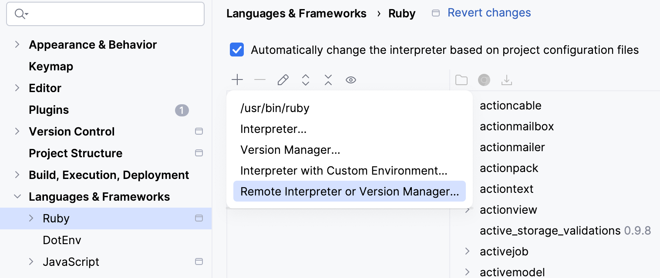Click the folder icon above the gems list
The height and width of the screenshot is (278, 660).
tap(461, 79)
